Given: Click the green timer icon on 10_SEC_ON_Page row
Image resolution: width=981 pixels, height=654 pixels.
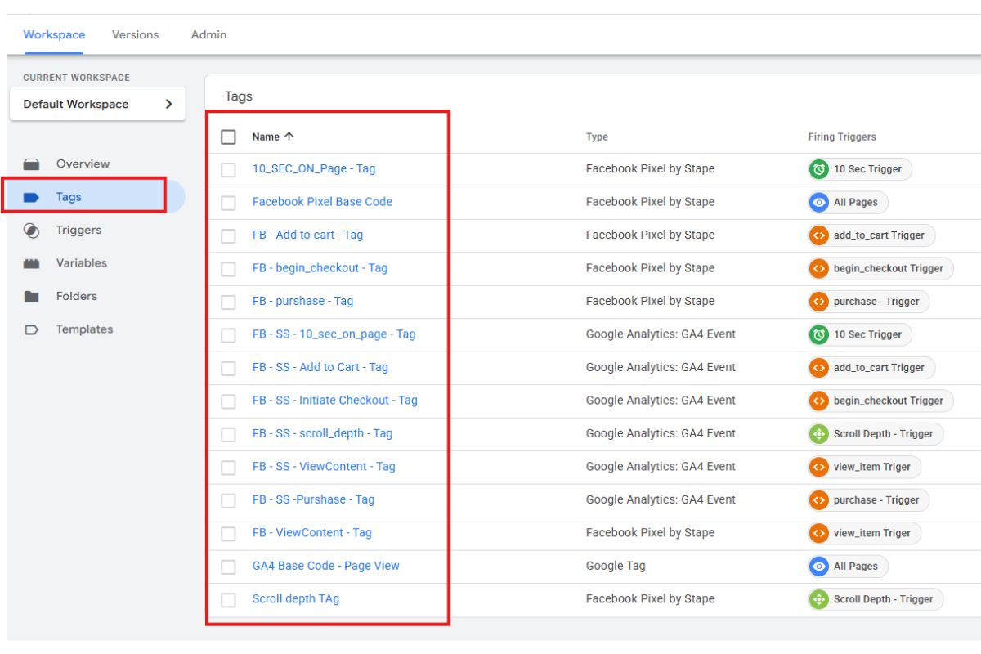Looking at the screenshot, I should coord(818,169).
